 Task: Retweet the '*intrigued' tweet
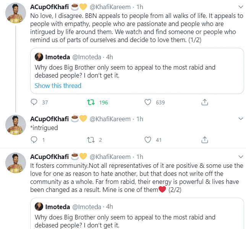pos(91,140)
